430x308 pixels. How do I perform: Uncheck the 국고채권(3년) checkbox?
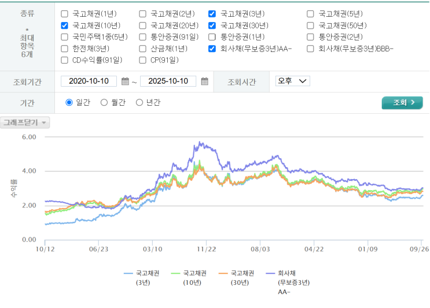click(x=212, y=14)
